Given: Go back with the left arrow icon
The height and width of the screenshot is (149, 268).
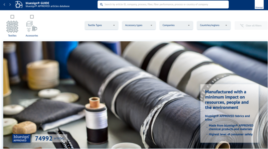Looking at the screenshot, I should 5,5.
